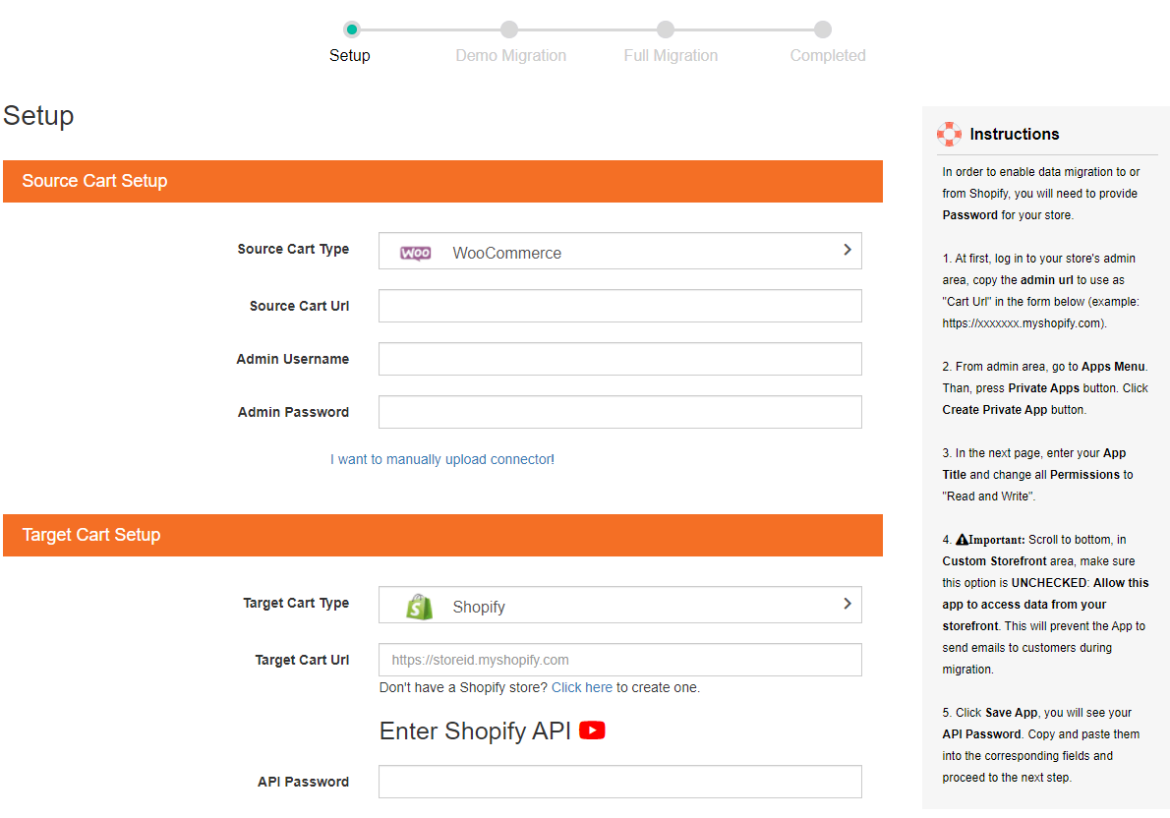Open the Source Cart Type WooCommerce dropdown
1170x818 pixels.
pos(620,251)
